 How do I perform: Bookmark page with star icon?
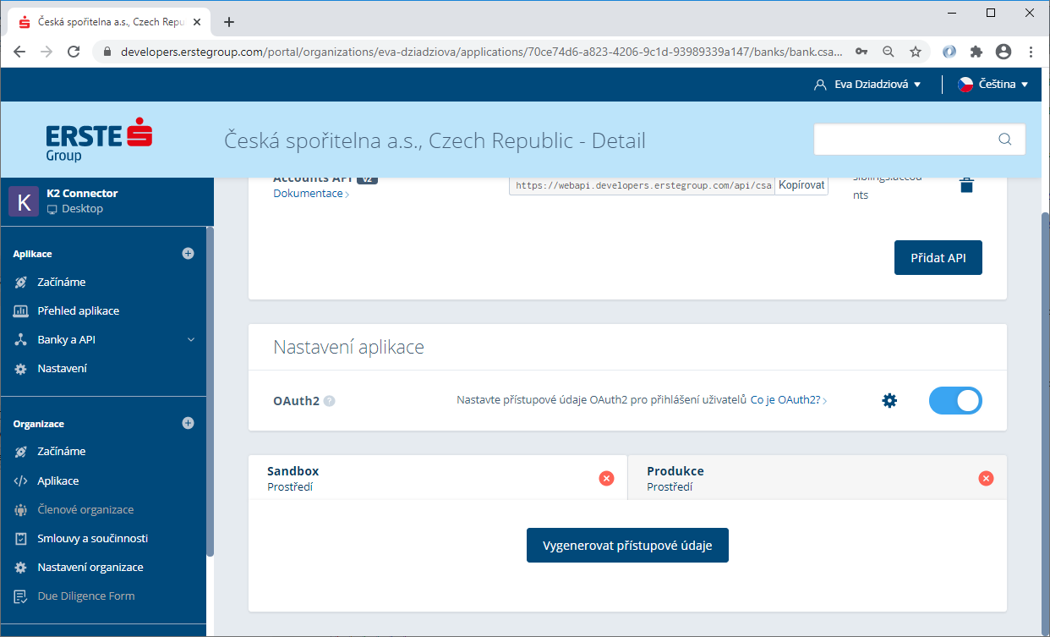[x=916, y=52]
